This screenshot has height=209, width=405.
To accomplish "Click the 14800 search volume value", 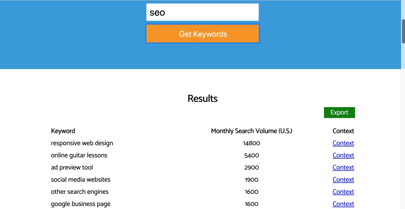I will tap(251, 143).
